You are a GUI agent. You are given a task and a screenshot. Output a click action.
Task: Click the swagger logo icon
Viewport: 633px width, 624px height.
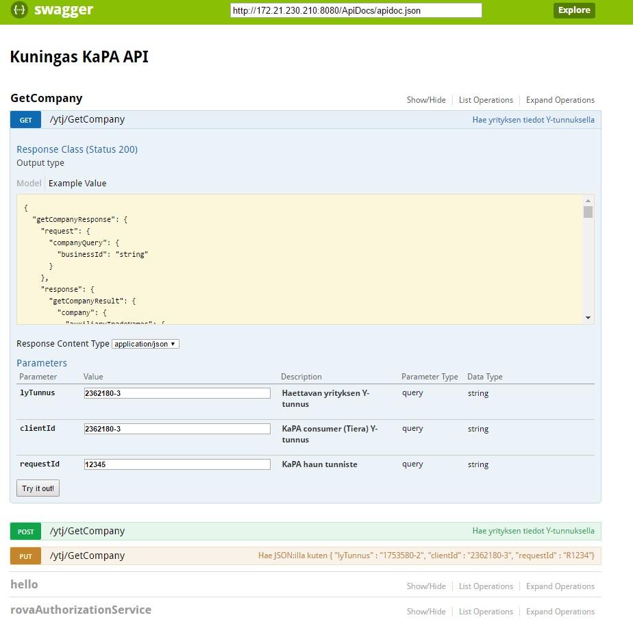(x=19, y=10)
